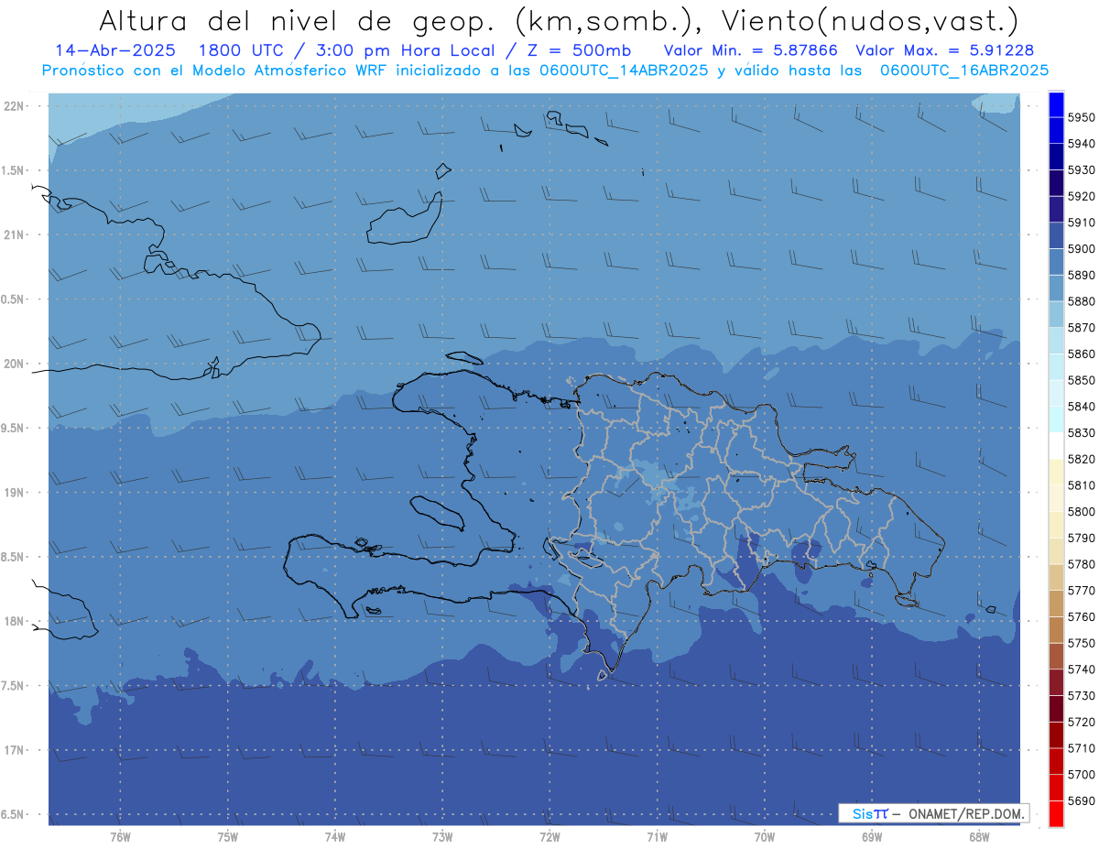
Task: Click the '5710' value on the color scale
Action: point(1082,748)
